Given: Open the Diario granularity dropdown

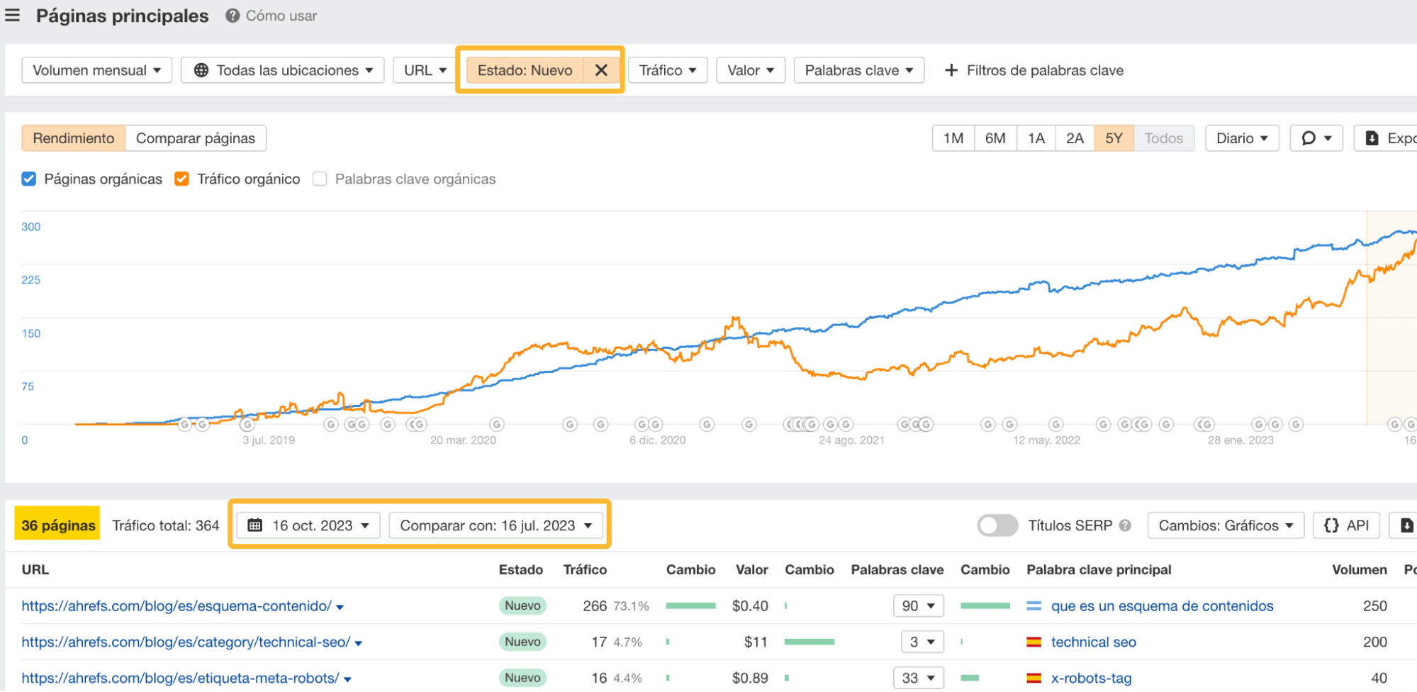Looking at the screenshot, I should coord(1242,138).
